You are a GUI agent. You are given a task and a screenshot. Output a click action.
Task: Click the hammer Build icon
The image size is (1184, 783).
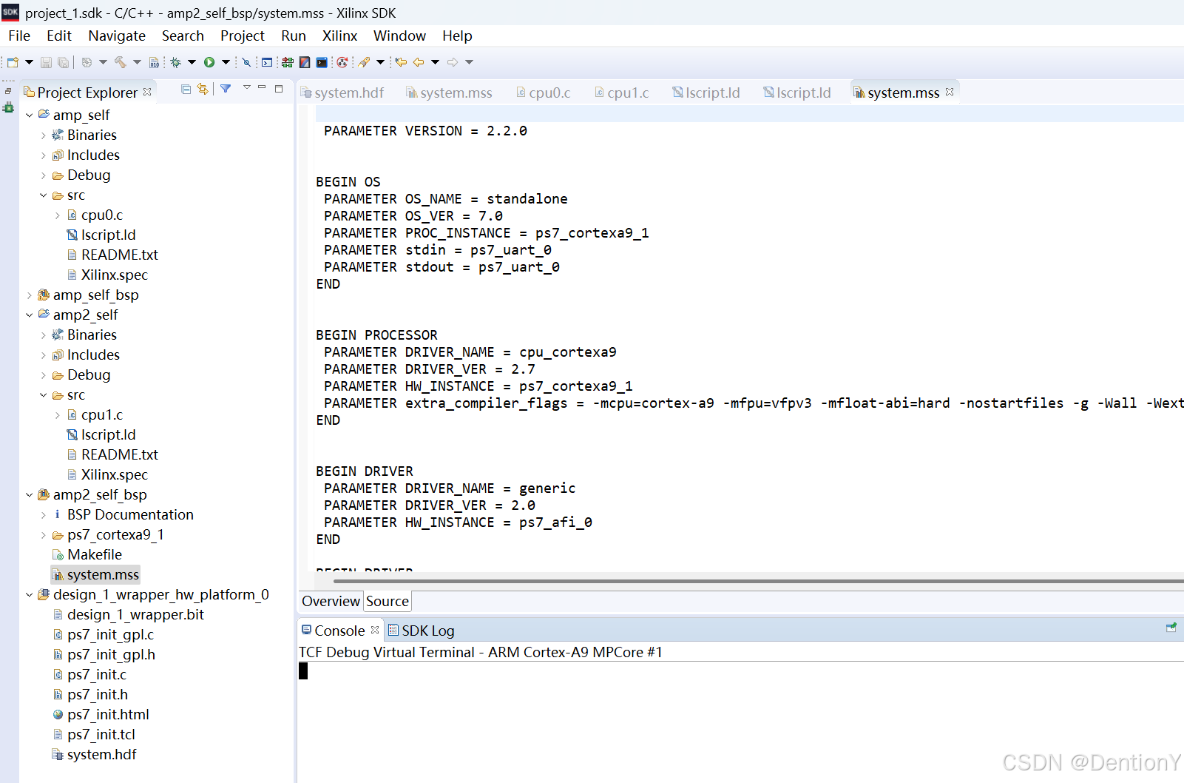(121, 62)
